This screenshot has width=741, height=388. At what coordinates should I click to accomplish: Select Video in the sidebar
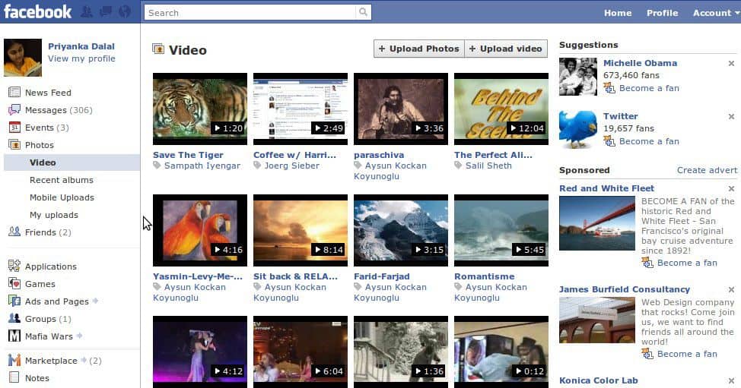[x=72, y=162]
